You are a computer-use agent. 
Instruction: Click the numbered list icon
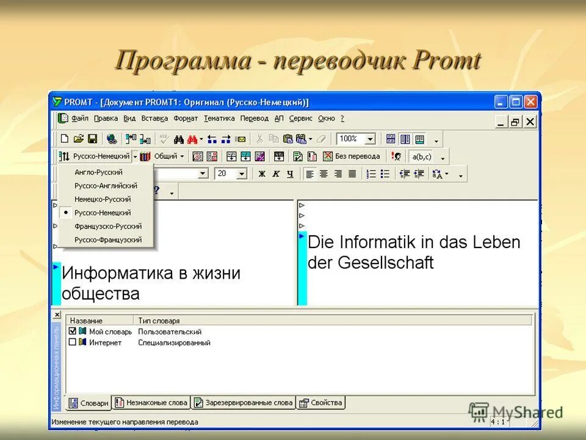pyautogui.click(x=371, y=174)
